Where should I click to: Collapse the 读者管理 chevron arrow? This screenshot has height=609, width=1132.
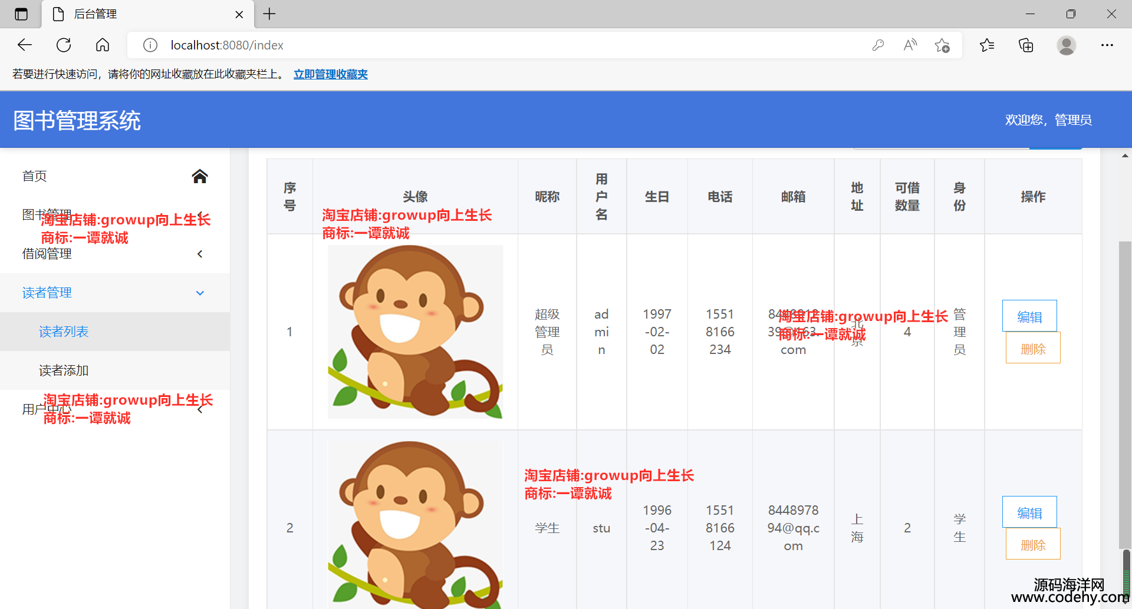200,293
